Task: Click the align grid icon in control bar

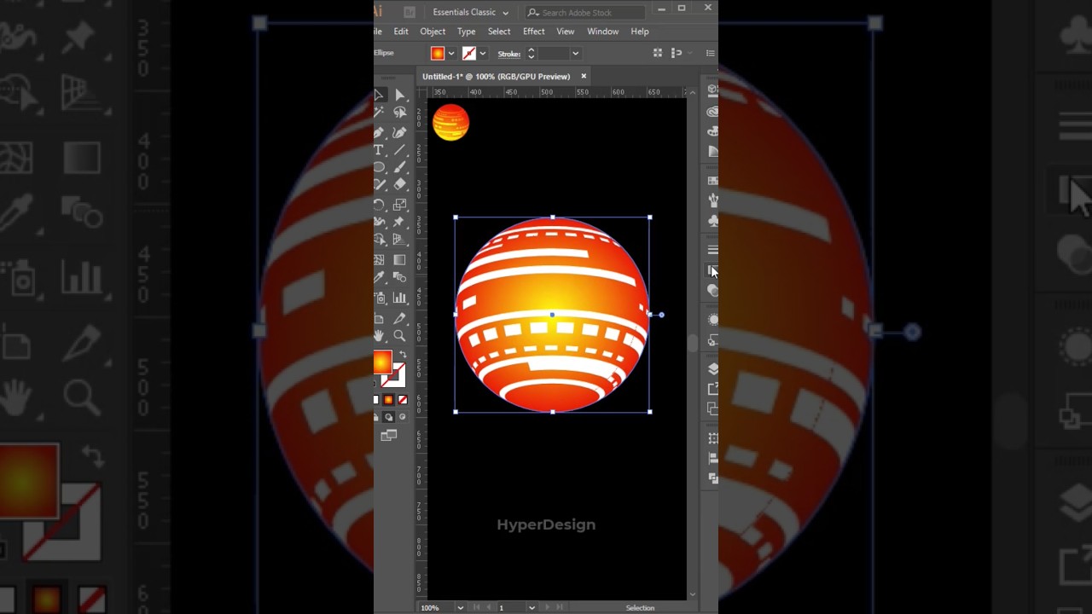Action: pos(658,53)
